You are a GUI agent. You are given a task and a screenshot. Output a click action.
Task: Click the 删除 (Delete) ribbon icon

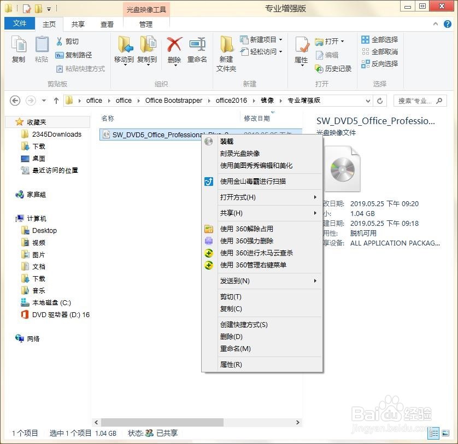pyautogui.click(x=174, y=49)
